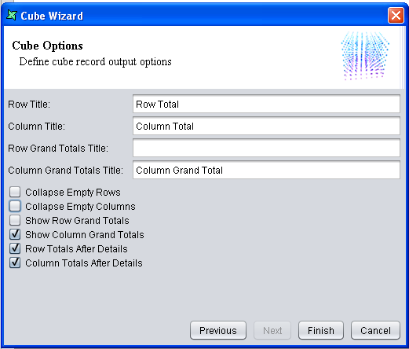Click the empty Row Grand Totals Title field
The width and height of the screenshot is (409, 349).
click(x=266, y=148)
